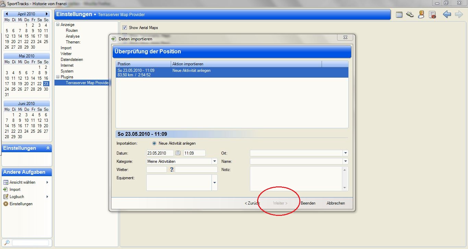Screen dimensions: 468x249
Task: Click the Abbrechen button
Action: point(336,203)
